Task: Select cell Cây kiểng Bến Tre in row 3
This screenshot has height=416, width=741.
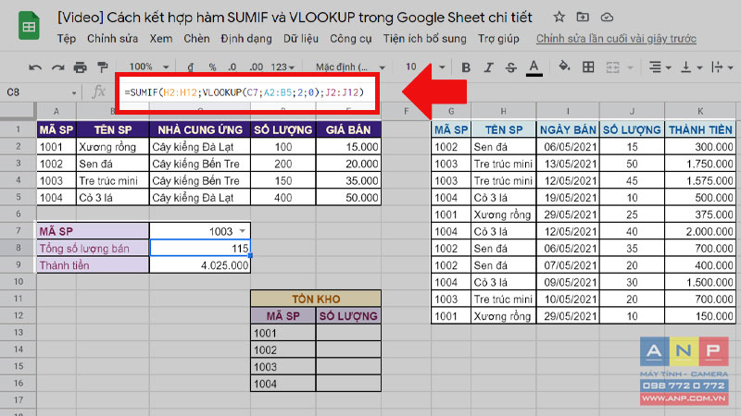Action: pos(200,164)
